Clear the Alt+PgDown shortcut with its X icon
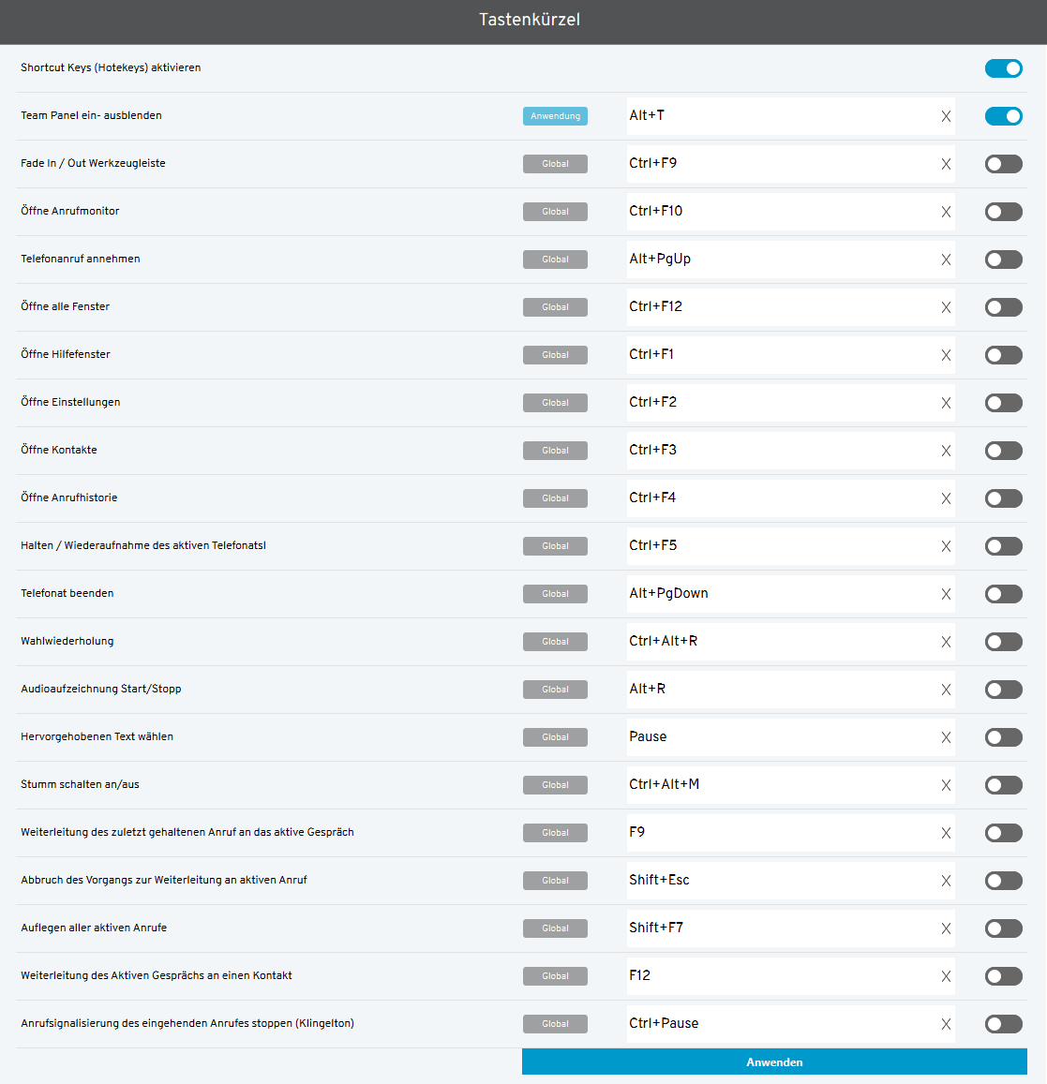Viewport: 1047px width, 1084px height. (x=946, y=594)
